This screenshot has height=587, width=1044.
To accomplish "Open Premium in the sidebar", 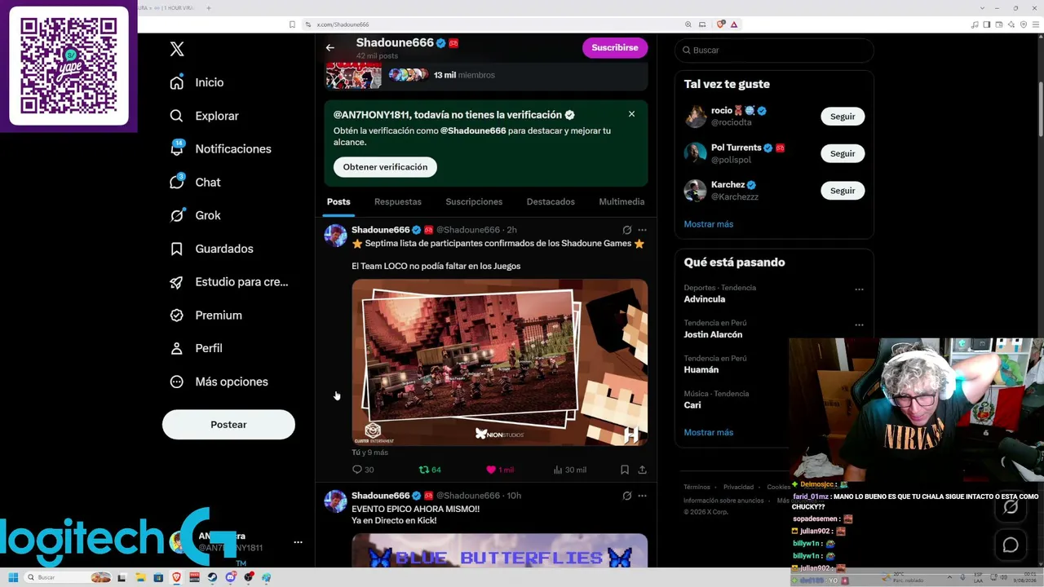I will point(206,315).
